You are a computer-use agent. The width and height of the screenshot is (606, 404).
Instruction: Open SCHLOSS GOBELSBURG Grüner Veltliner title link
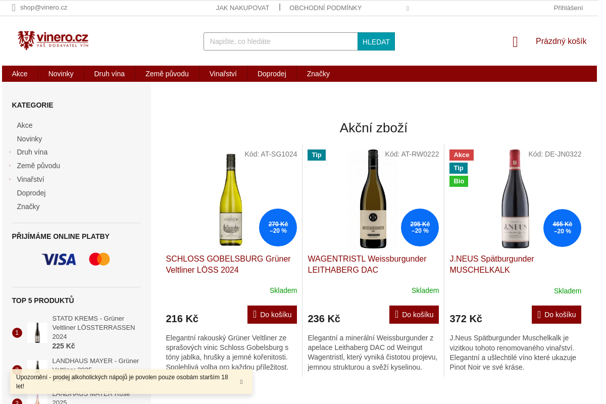228,265
